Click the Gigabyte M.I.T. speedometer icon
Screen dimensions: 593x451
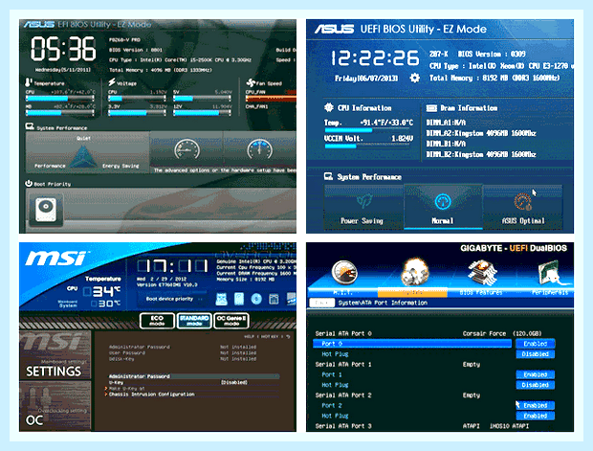click(344, 273)
